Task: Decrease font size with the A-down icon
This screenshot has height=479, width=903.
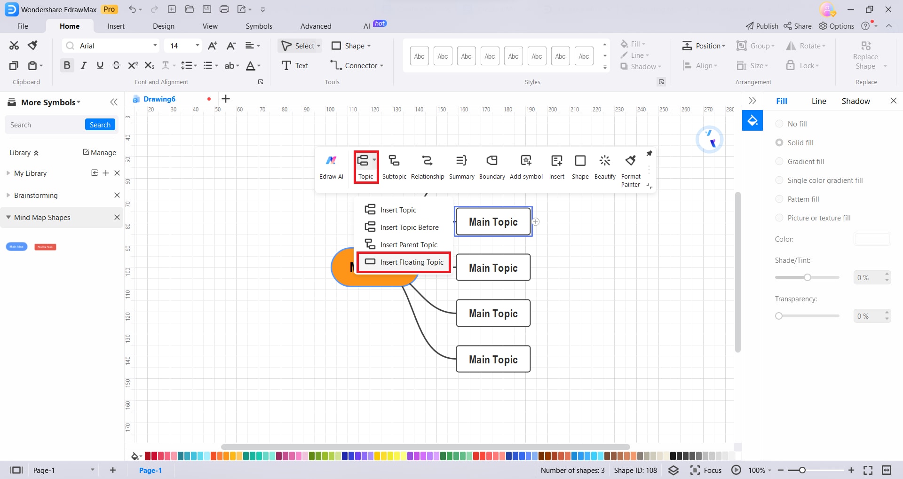Action: pyautogui.click(x=231, y=46)
